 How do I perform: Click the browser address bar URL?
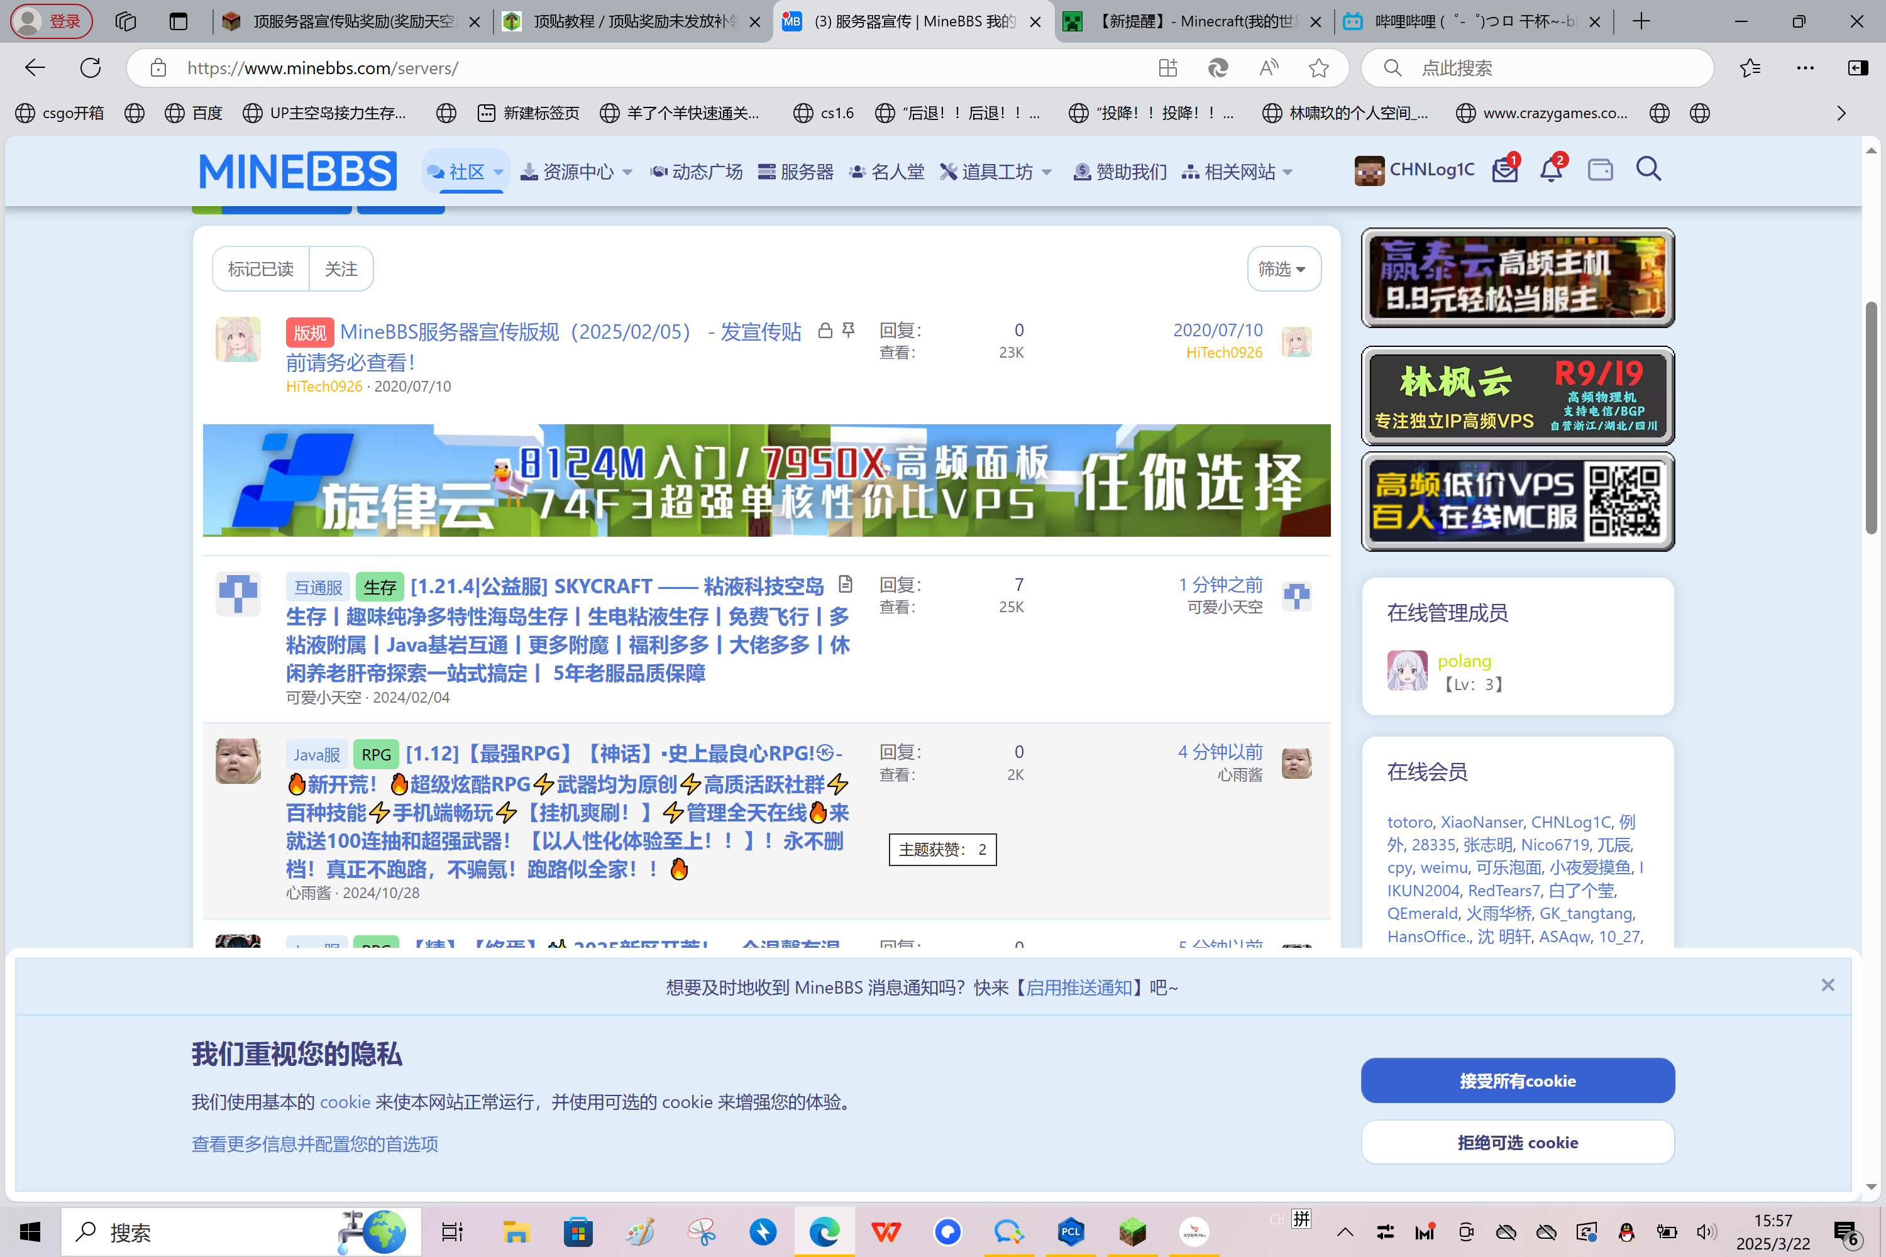pos(323,68)
